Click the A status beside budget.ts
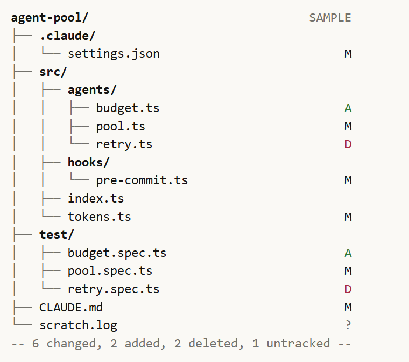This screenshot has height=362, width=409. [x=348, y=108]
